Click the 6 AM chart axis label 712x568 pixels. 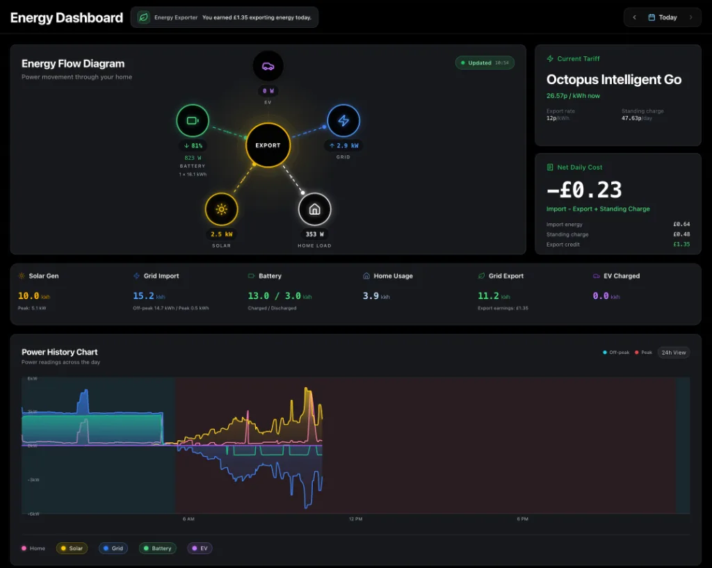click(188, 519)
